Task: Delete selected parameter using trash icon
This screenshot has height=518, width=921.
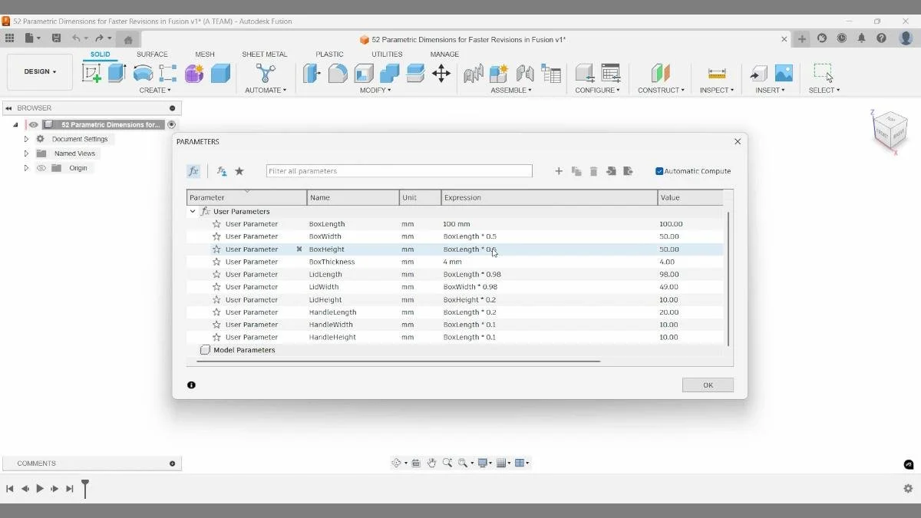Action: coord(593,170)
